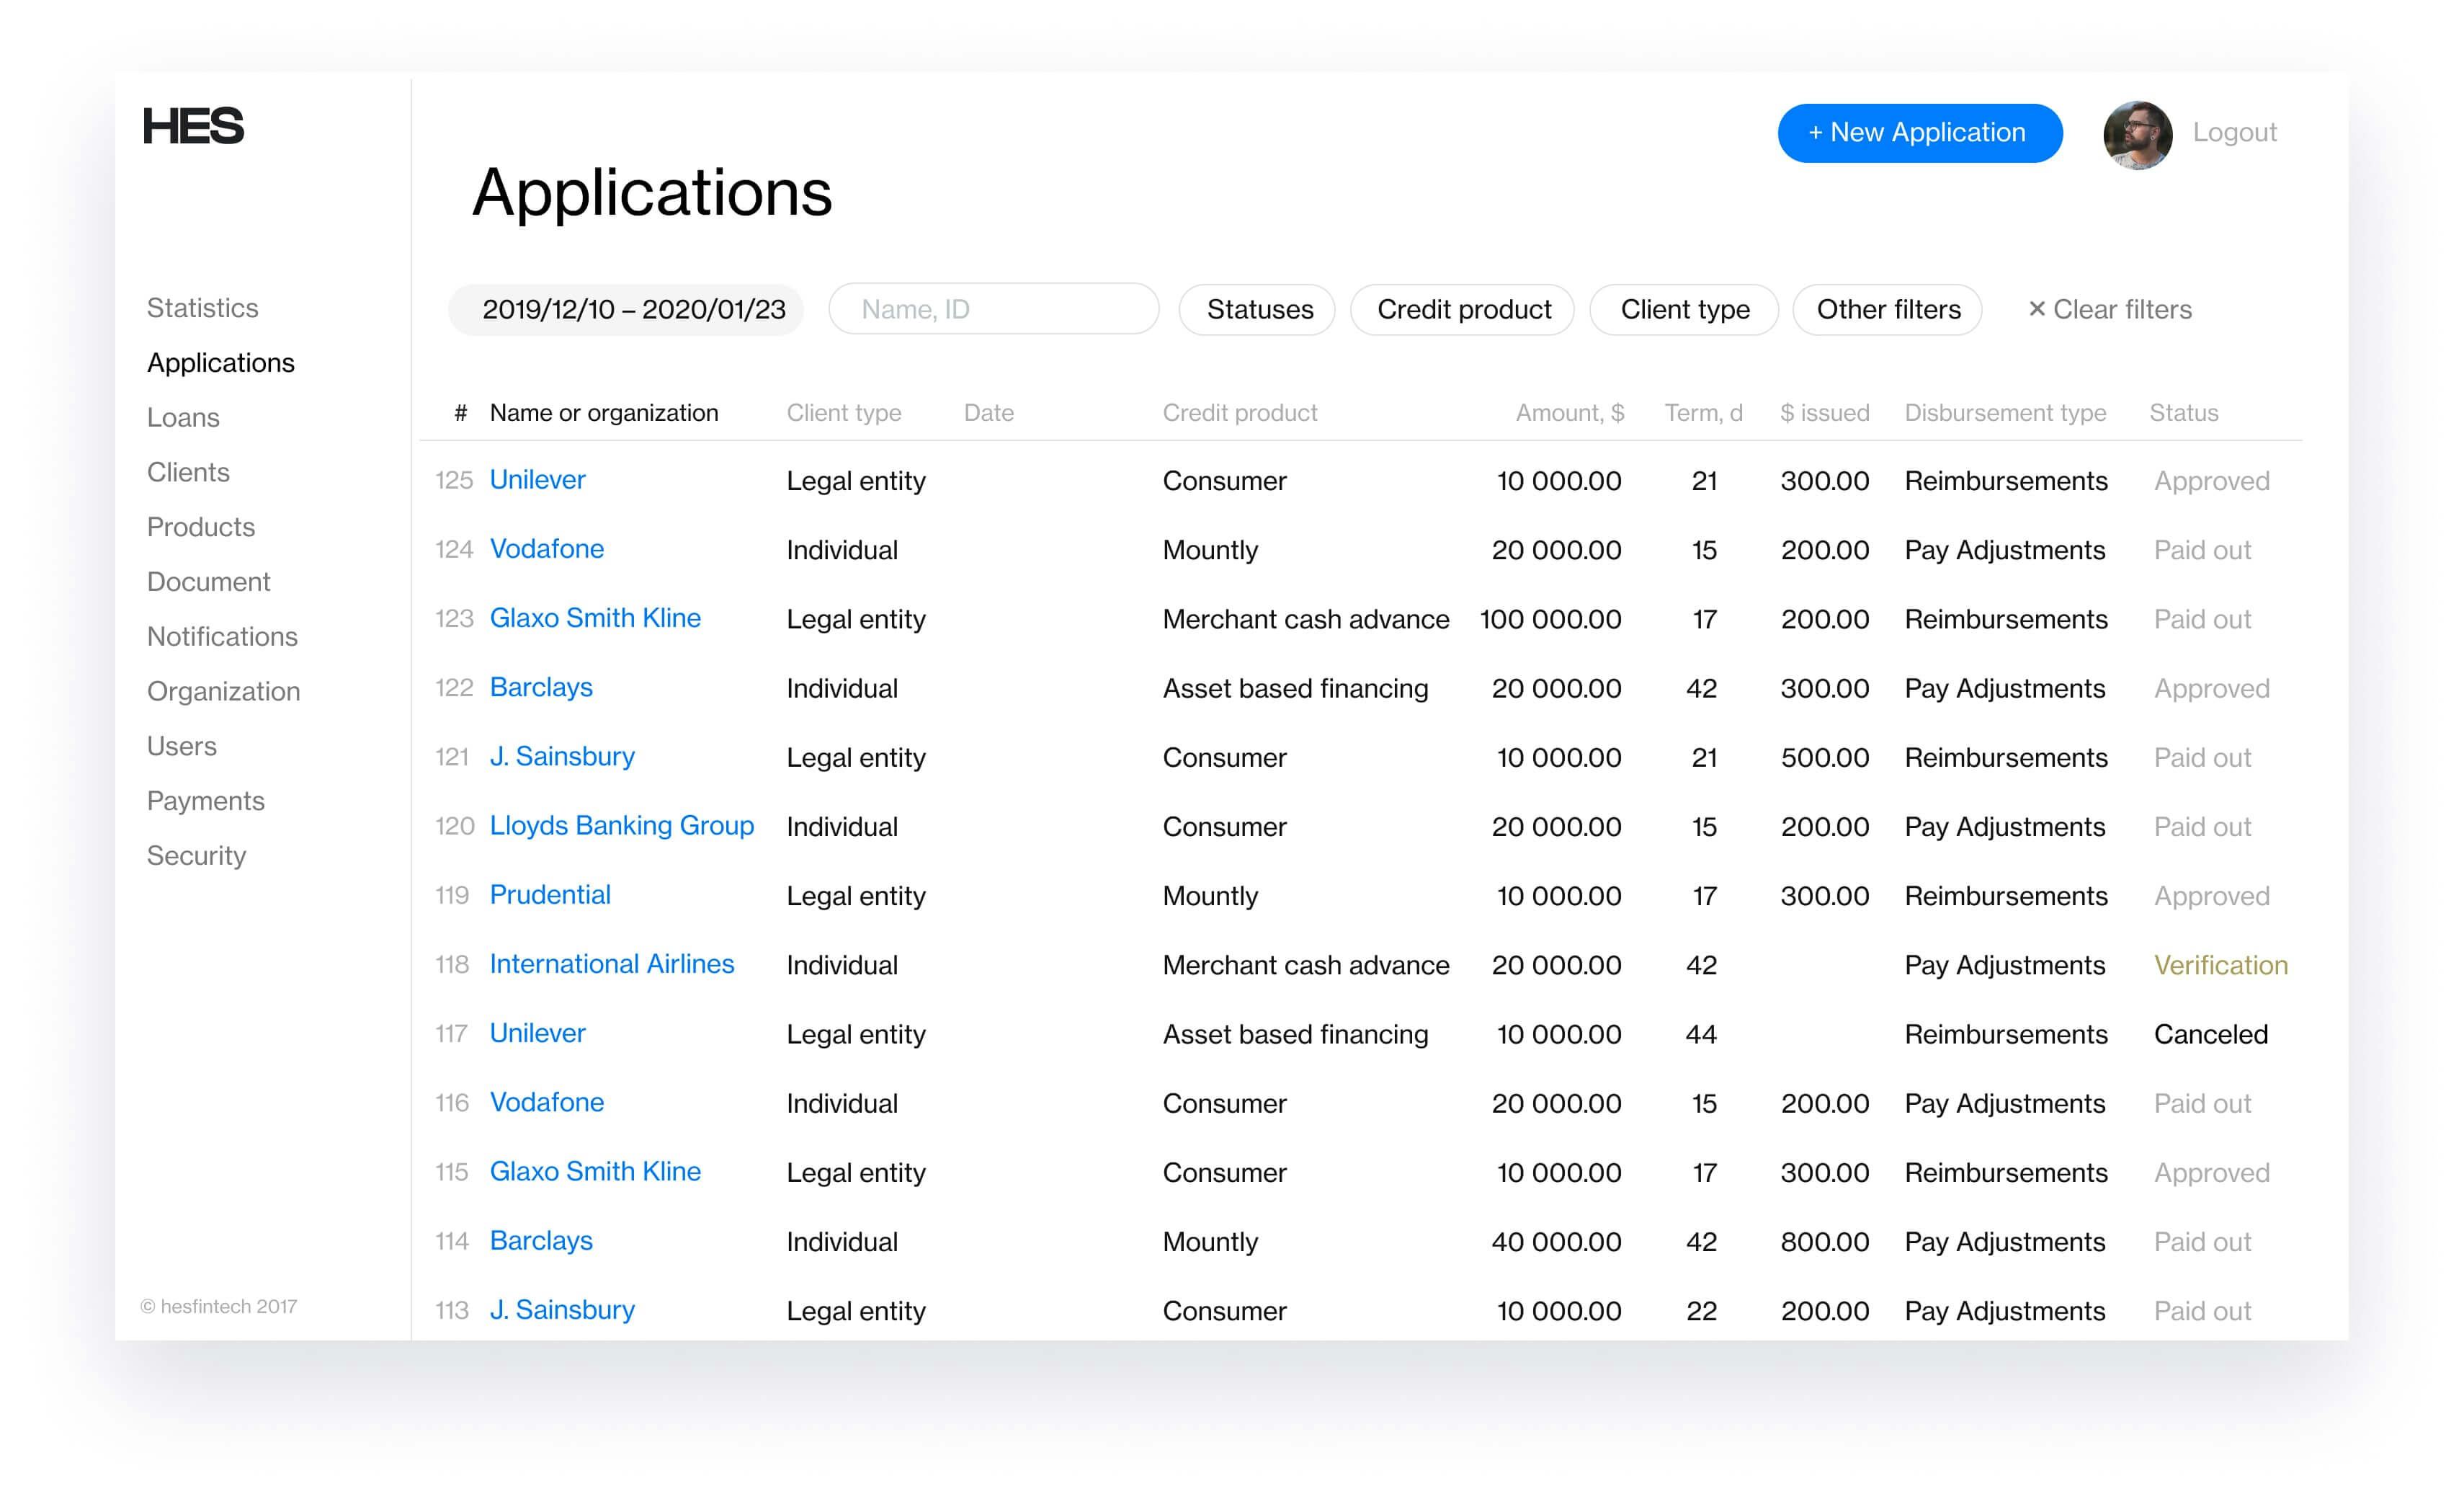The height and width of the screenshot is (1499, 2464).
Task: Open the Statuses filter dropdown
Action: pos(1257,310)
